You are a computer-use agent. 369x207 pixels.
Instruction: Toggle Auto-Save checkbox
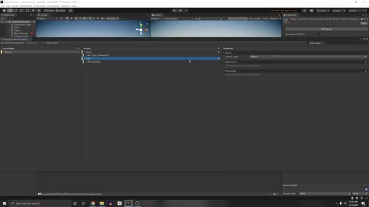pyautogui.click(x=307, y=43)
